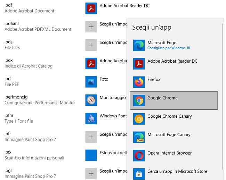Click Microsoft Store bag icon
The width and height of the screenshot is (226, 180).
coord(139,174)
